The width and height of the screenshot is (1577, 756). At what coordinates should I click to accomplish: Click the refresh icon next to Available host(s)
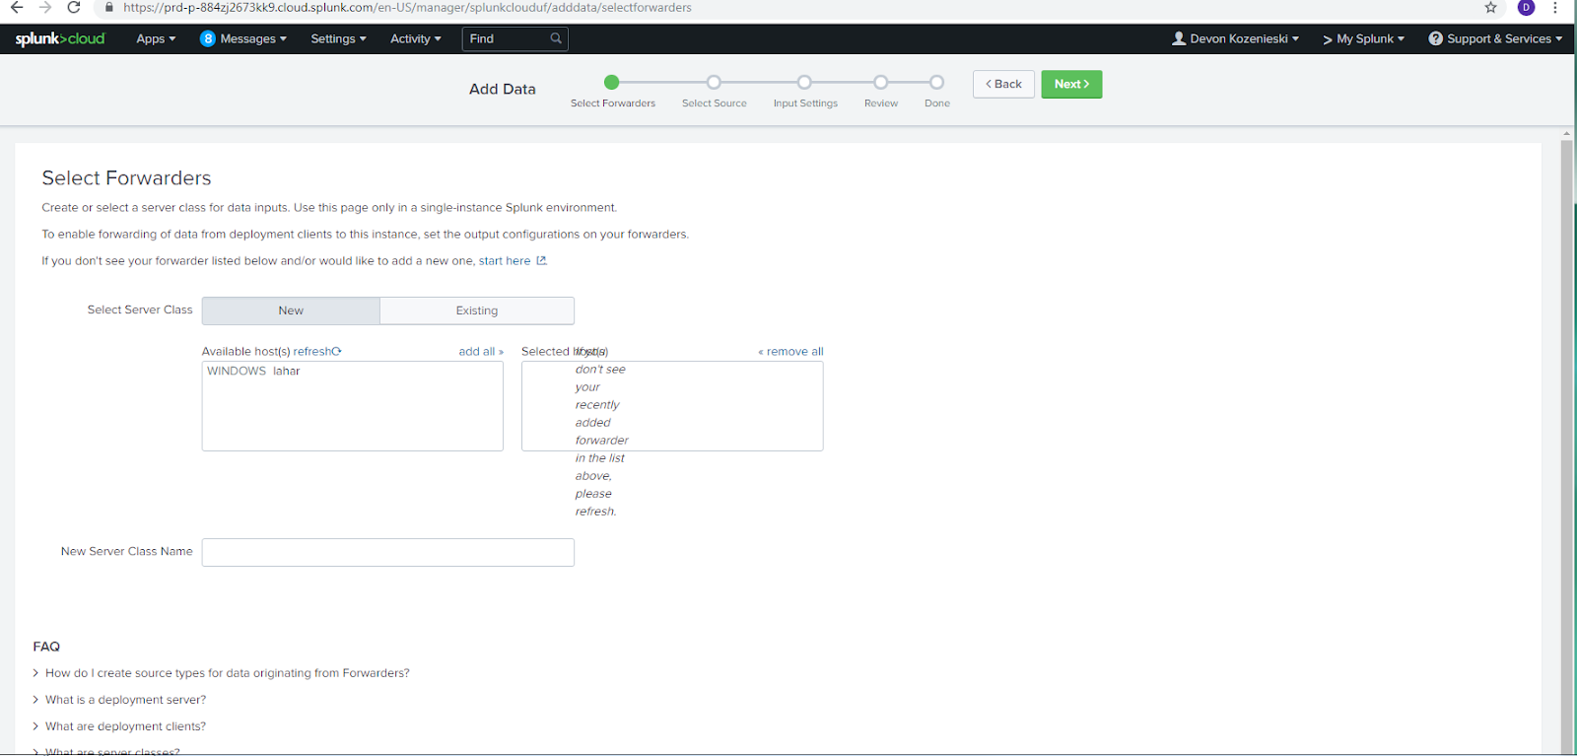tap(337, 351)
